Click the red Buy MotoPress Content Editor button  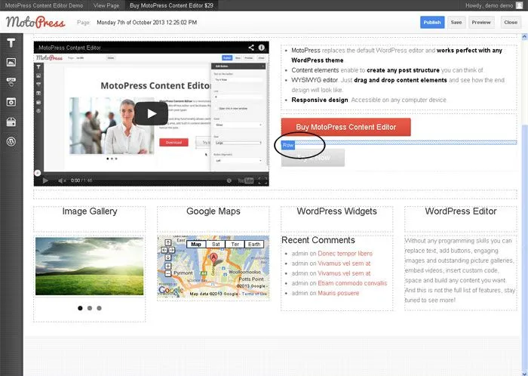click(345, 127)
